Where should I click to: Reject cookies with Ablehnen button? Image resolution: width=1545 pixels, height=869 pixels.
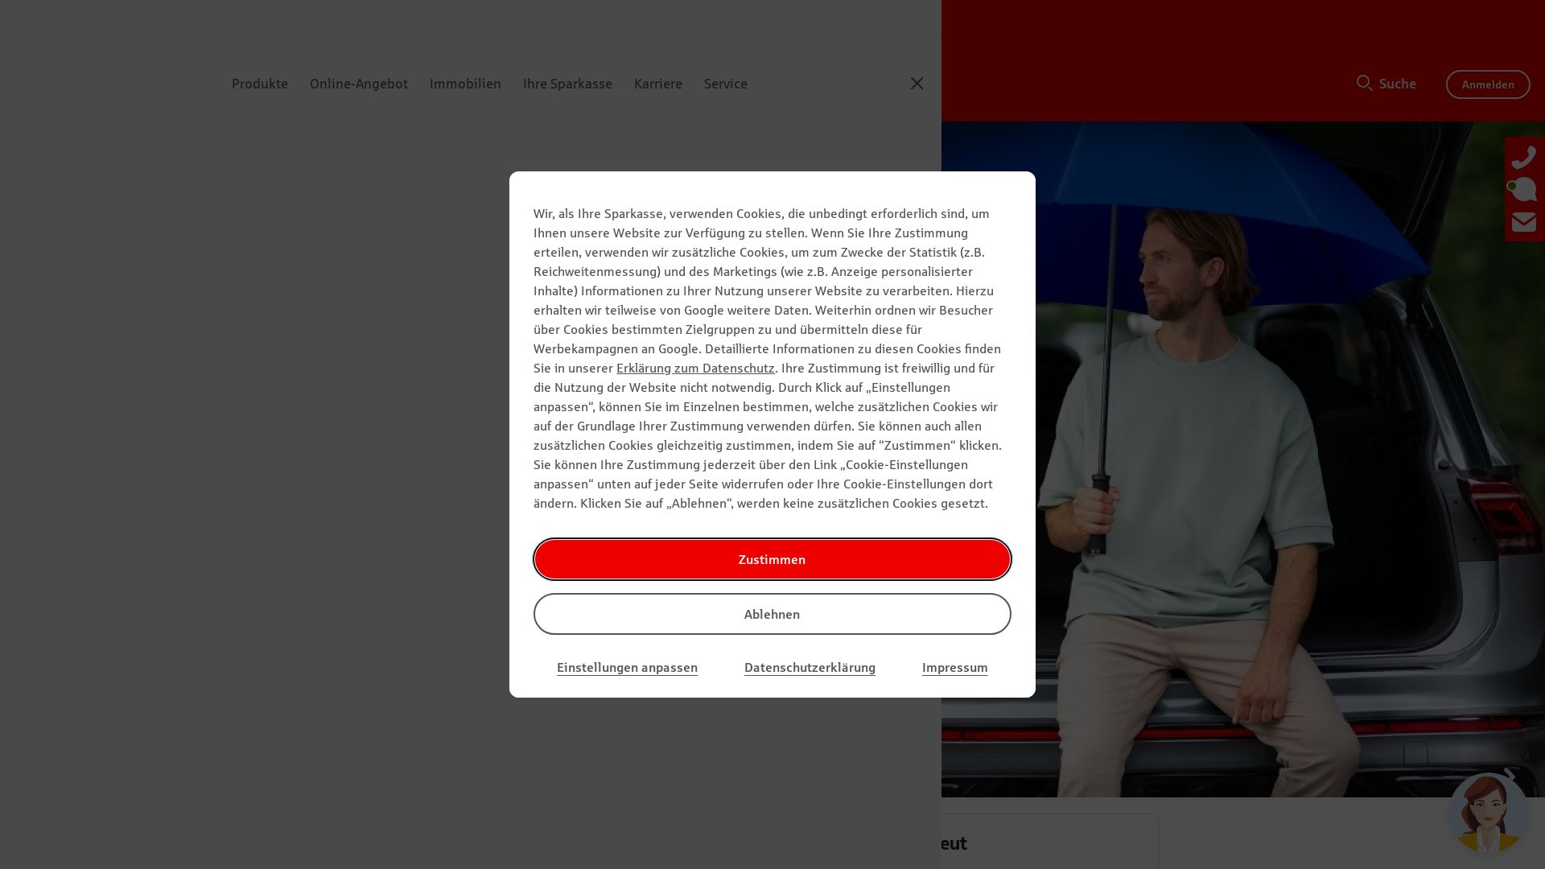[x=772, y=614]
